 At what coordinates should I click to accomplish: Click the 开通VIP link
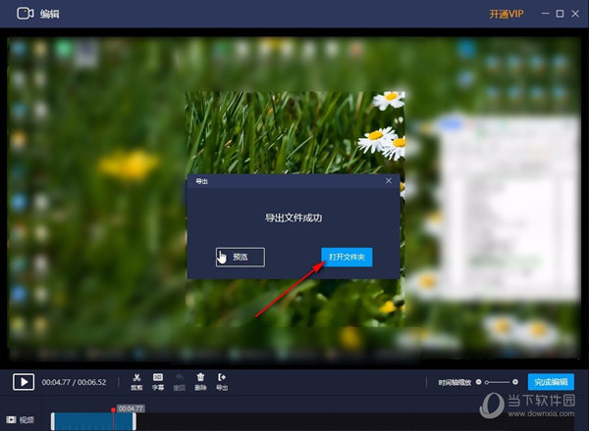tap(506, 15)
